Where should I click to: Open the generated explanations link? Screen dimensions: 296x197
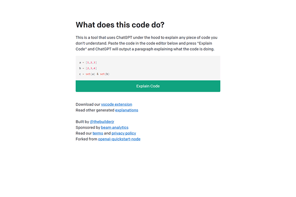(127, 110)
